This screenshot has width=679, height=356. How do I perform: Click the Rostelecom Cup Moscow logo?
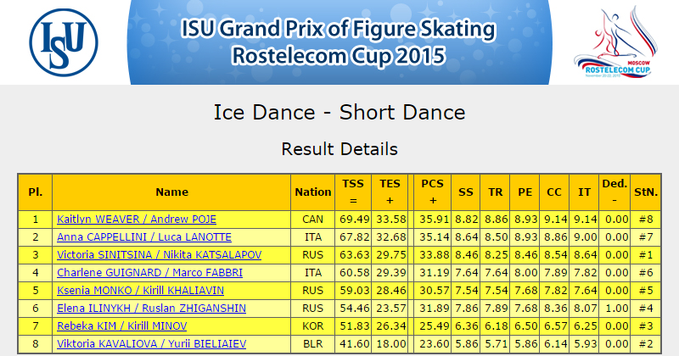tap(615, 42)
